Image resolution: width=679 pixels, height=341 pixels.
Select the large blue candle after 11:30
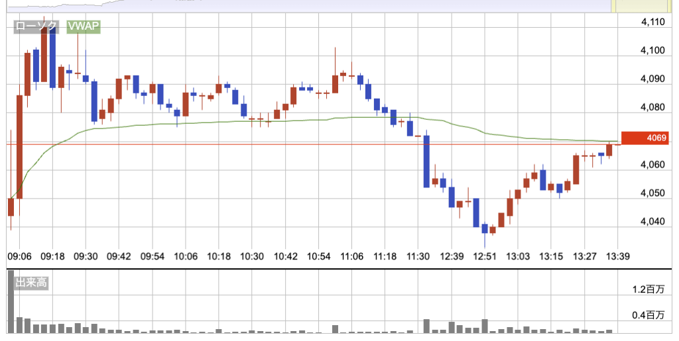[x=426, y=161]
